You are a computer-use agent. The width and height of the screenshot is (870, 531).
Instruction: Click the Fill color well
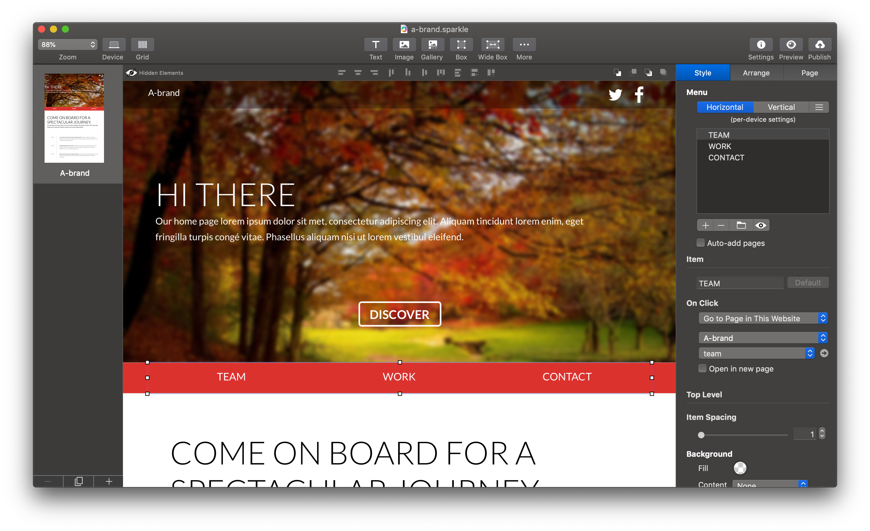(x=740, y=468)
